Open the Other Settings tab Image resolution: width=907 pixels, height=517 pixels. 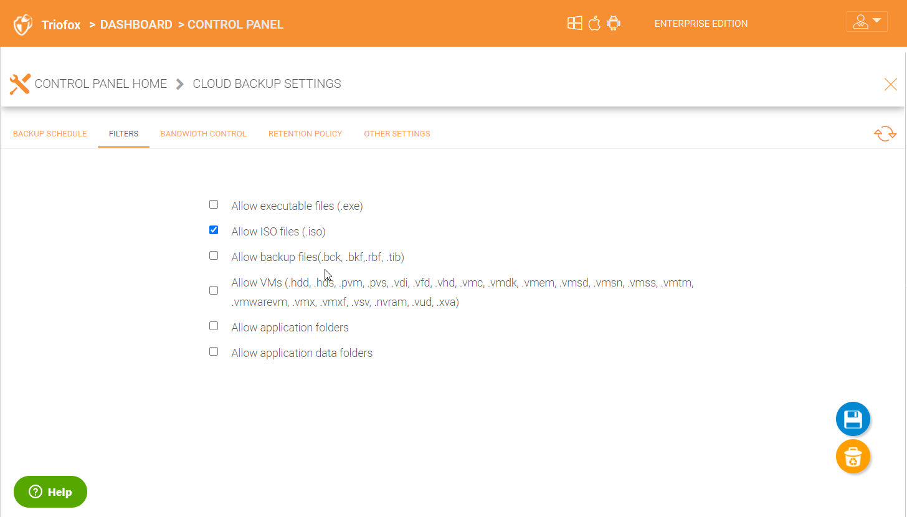[x=397, y=134]
